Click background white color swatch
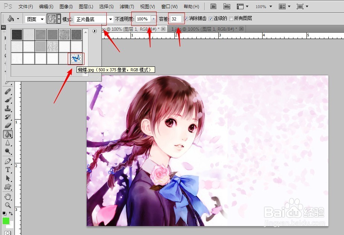 pyautogui.click(x=12, y=226)
